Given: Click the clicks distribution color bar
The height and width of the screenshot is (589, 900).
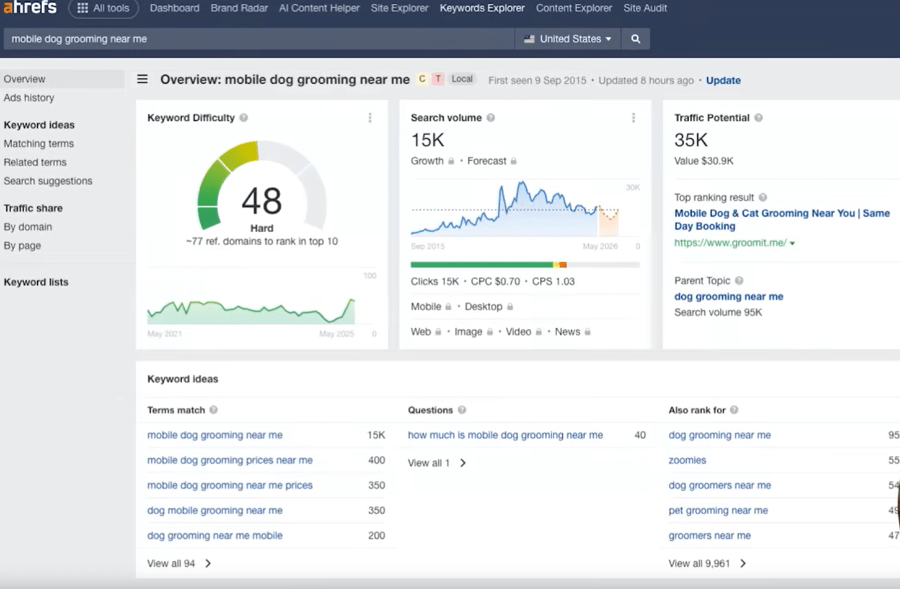Looking at the screenshot, I should click(524, 264).
